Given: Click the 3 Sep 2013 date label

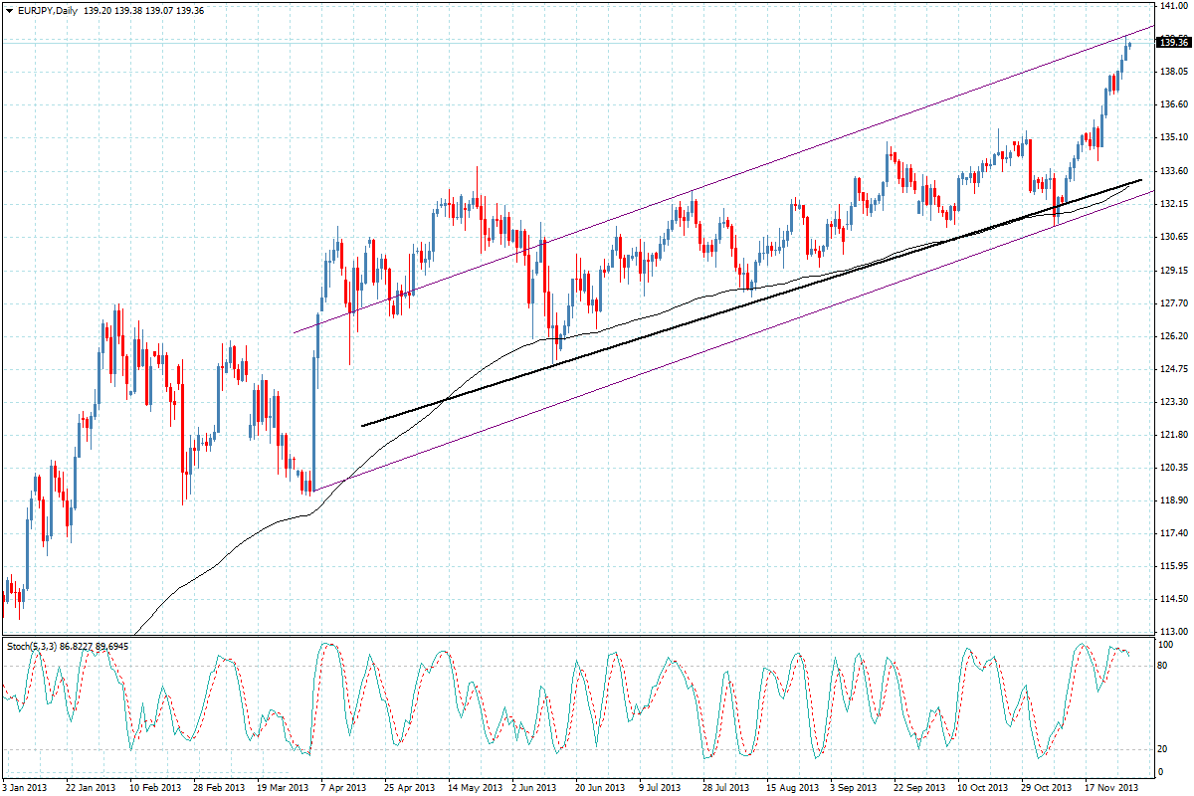Looking at the screenshot, I should 852,787.
